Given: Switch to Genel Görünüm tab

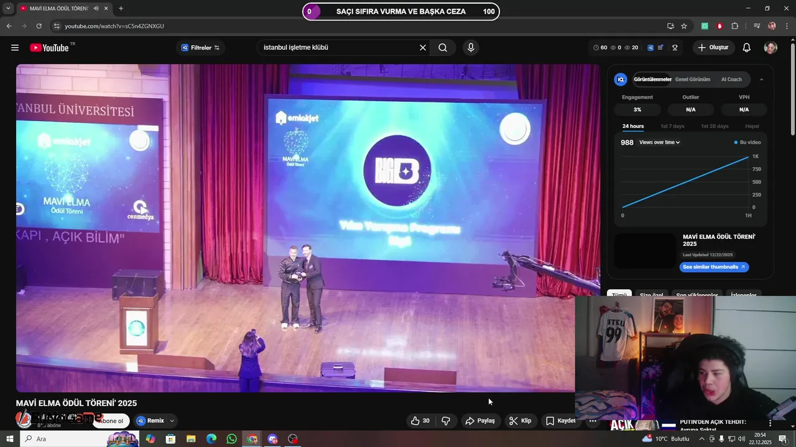Looking at the screenshot, I should (693, 79).
